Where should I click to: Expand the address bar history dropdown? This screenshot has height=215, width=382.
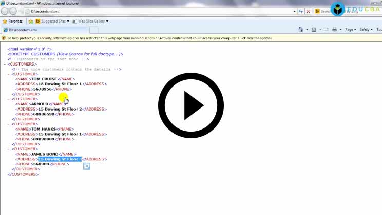click(x=294, y=11)
